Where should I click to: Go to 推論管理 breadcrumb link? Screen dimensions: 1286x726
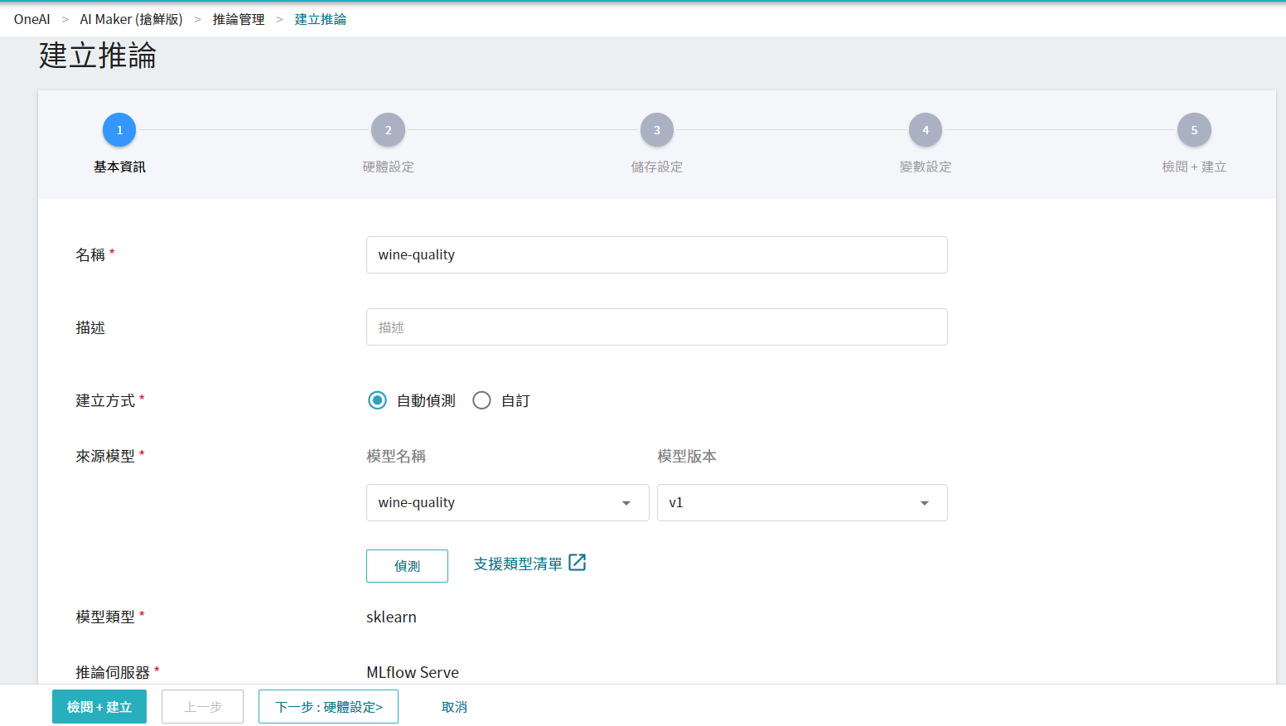point(239,19)
